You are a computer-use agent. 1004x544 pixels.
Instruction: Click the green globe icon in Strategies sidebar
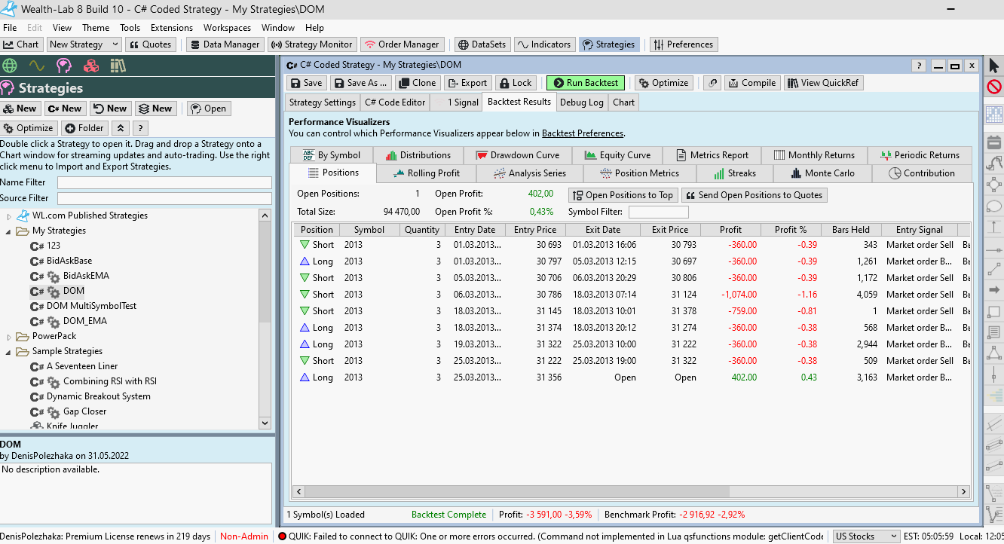10,66
